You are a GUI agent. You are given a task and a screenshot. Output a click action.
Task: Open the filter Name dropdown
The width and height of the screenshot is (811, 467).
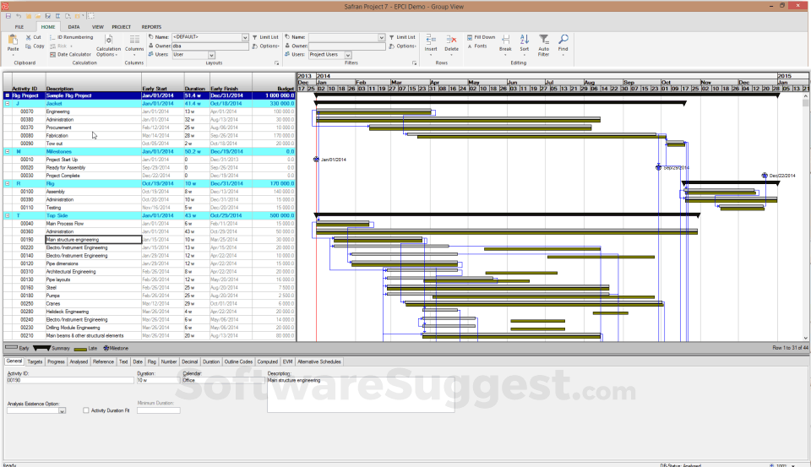(x=381, y=37)
